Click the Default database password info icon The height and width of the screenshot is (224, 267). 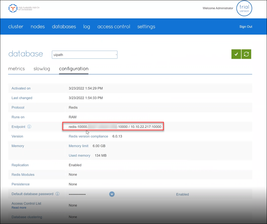tap(57, 194)
